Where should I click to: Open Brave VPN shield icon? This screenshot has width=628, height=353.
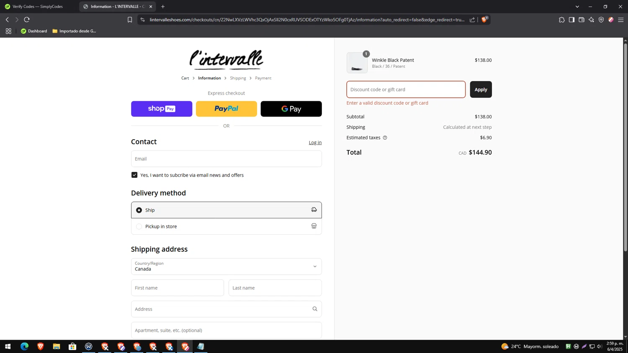pos(601,20)
